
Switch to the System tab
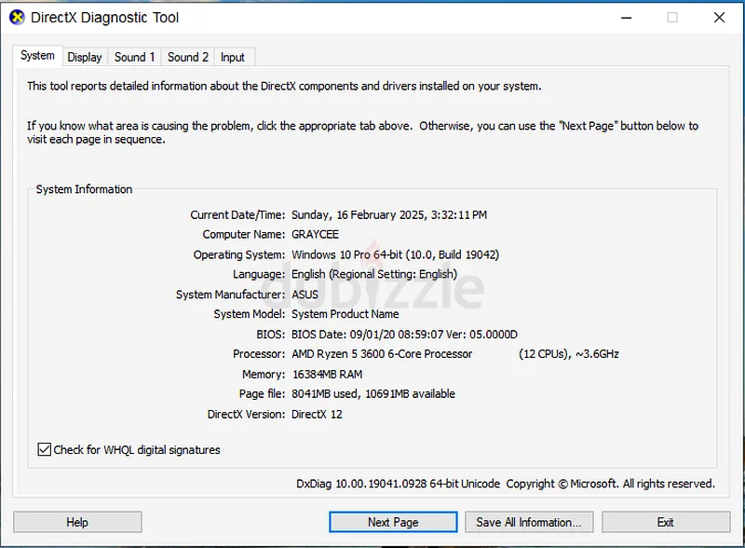[37, 56]
